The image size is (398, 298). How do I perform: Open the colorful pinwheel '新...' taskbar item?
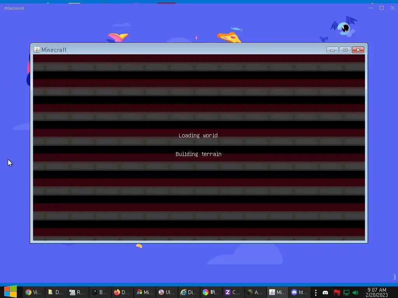click(x=210, y=292)
